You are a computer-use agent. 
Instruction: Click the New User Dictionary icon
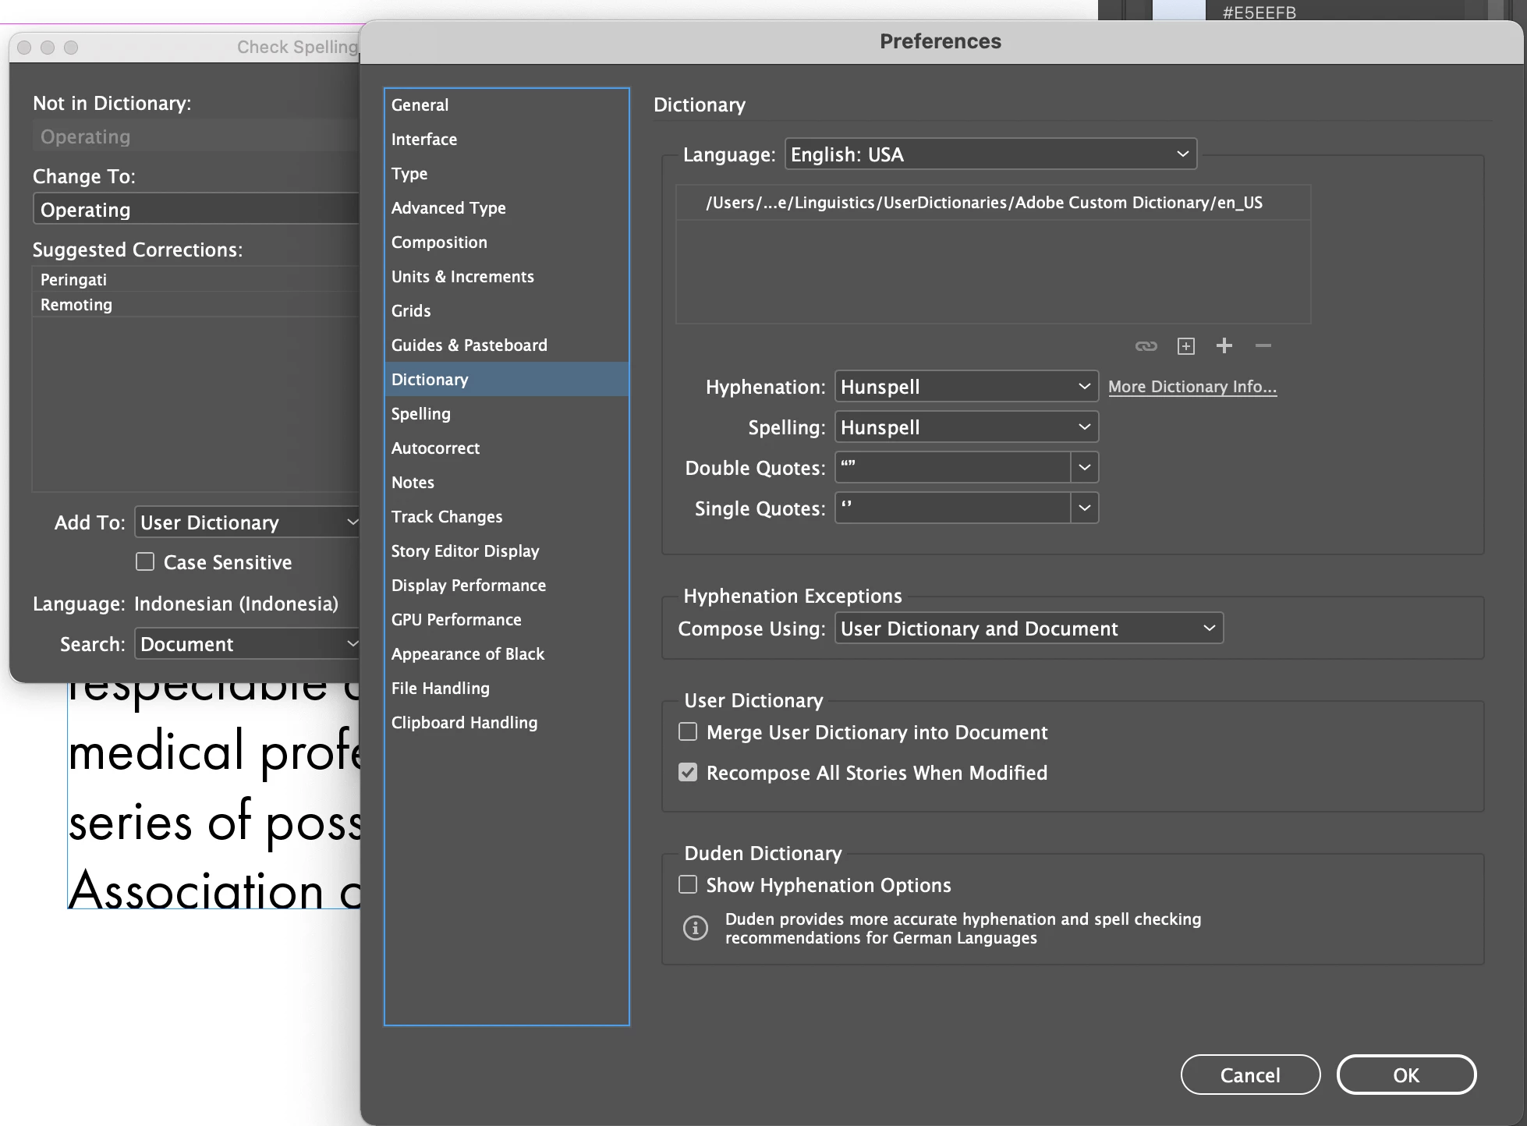pyautogui.click(x=1185, y=346)
